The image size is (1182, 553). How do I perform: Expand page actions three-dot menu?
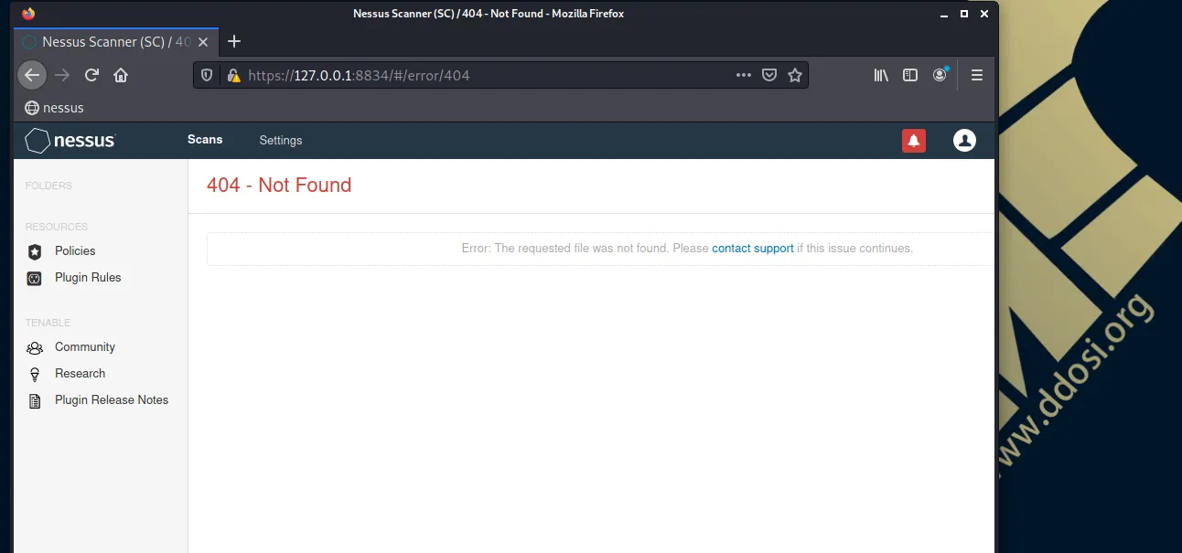click(x=744, y=75)
